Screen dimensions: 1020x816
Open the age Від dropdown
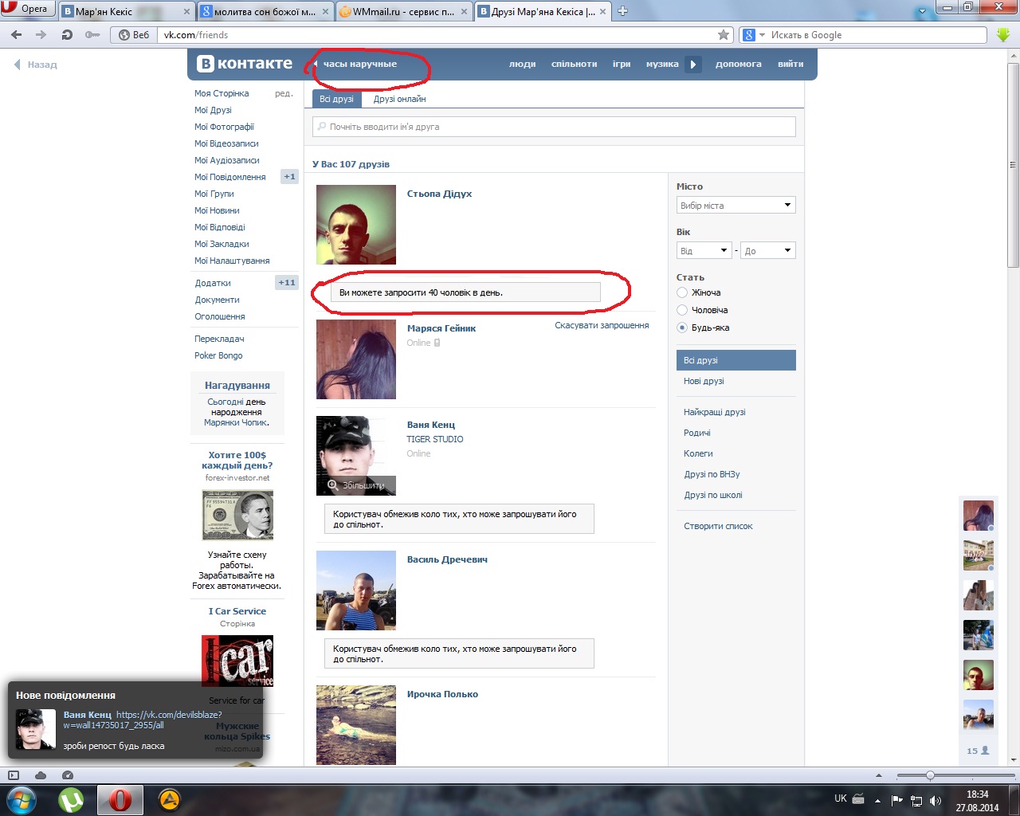pos(704,251)
